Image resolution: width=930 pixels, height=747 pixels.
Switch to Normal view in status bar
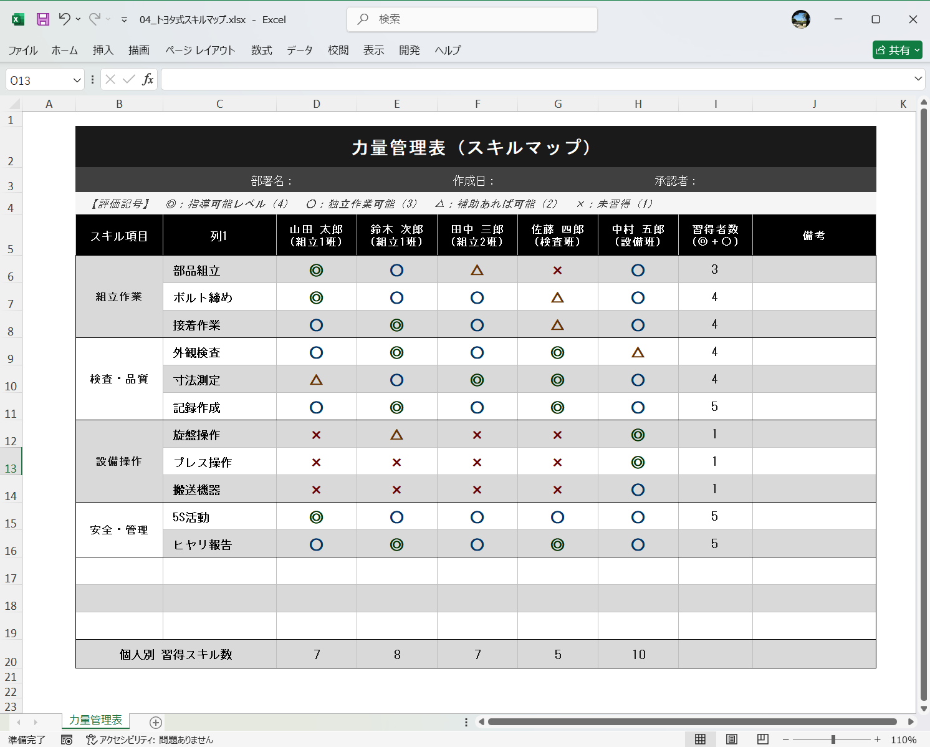[701, 739]
